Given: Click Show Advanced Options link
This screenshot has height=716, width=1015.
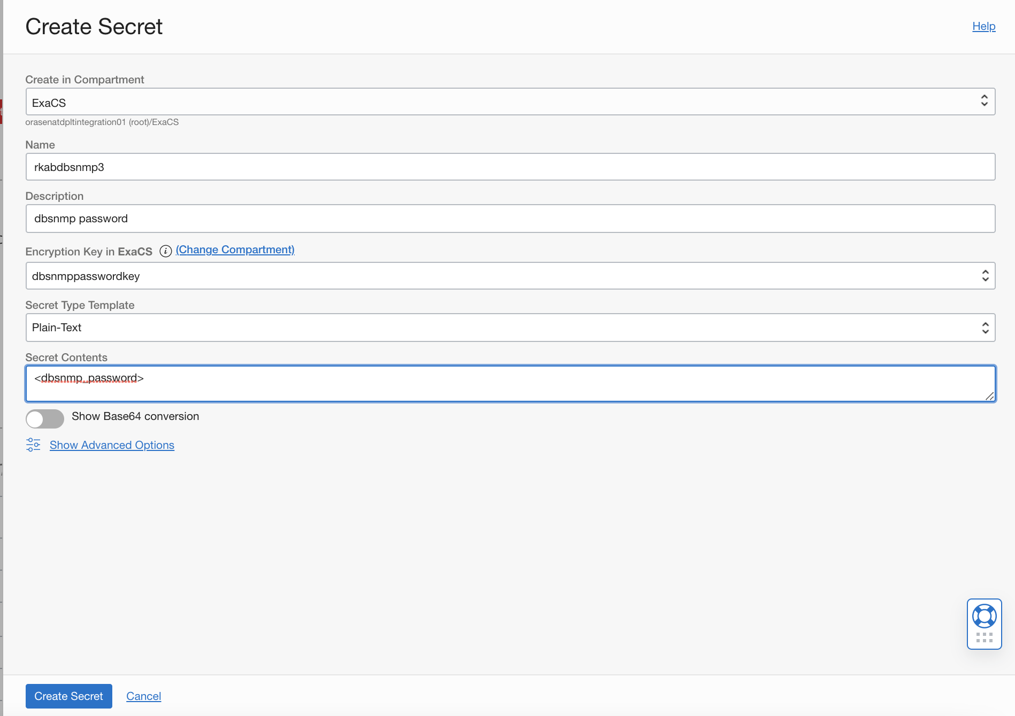Looking at the screenshot, I should pos(112,445).
